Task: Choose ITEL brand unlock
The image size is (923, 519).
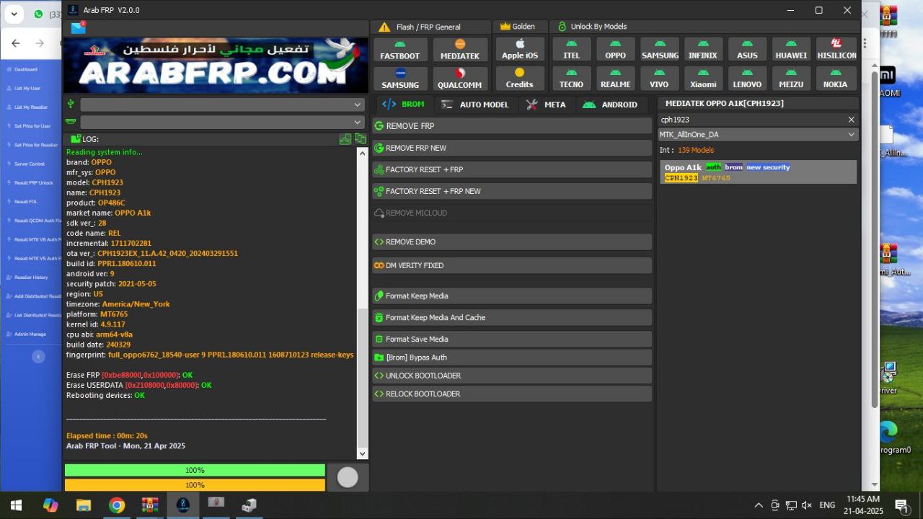Action: tap(571, 50)
